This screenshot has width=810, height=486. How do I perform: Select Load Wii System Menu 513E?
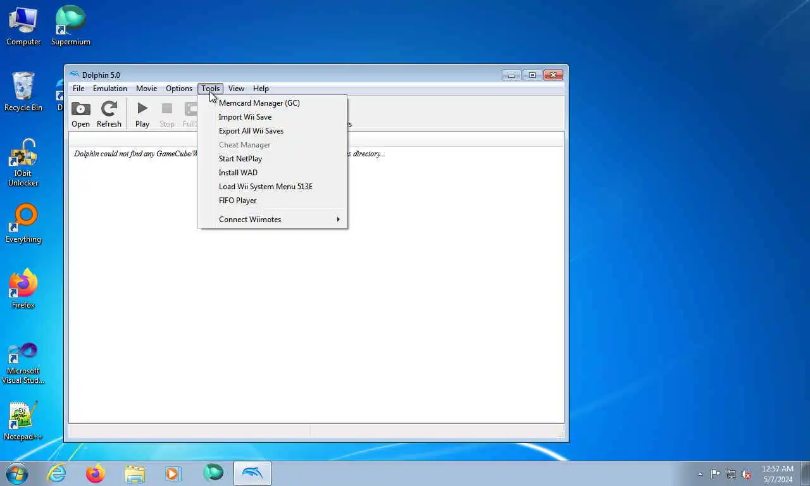point(272,187)
